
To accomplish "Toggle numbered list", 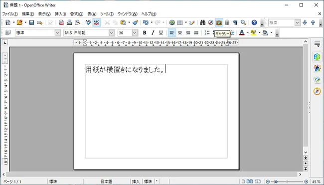I will tap(207, 32).
